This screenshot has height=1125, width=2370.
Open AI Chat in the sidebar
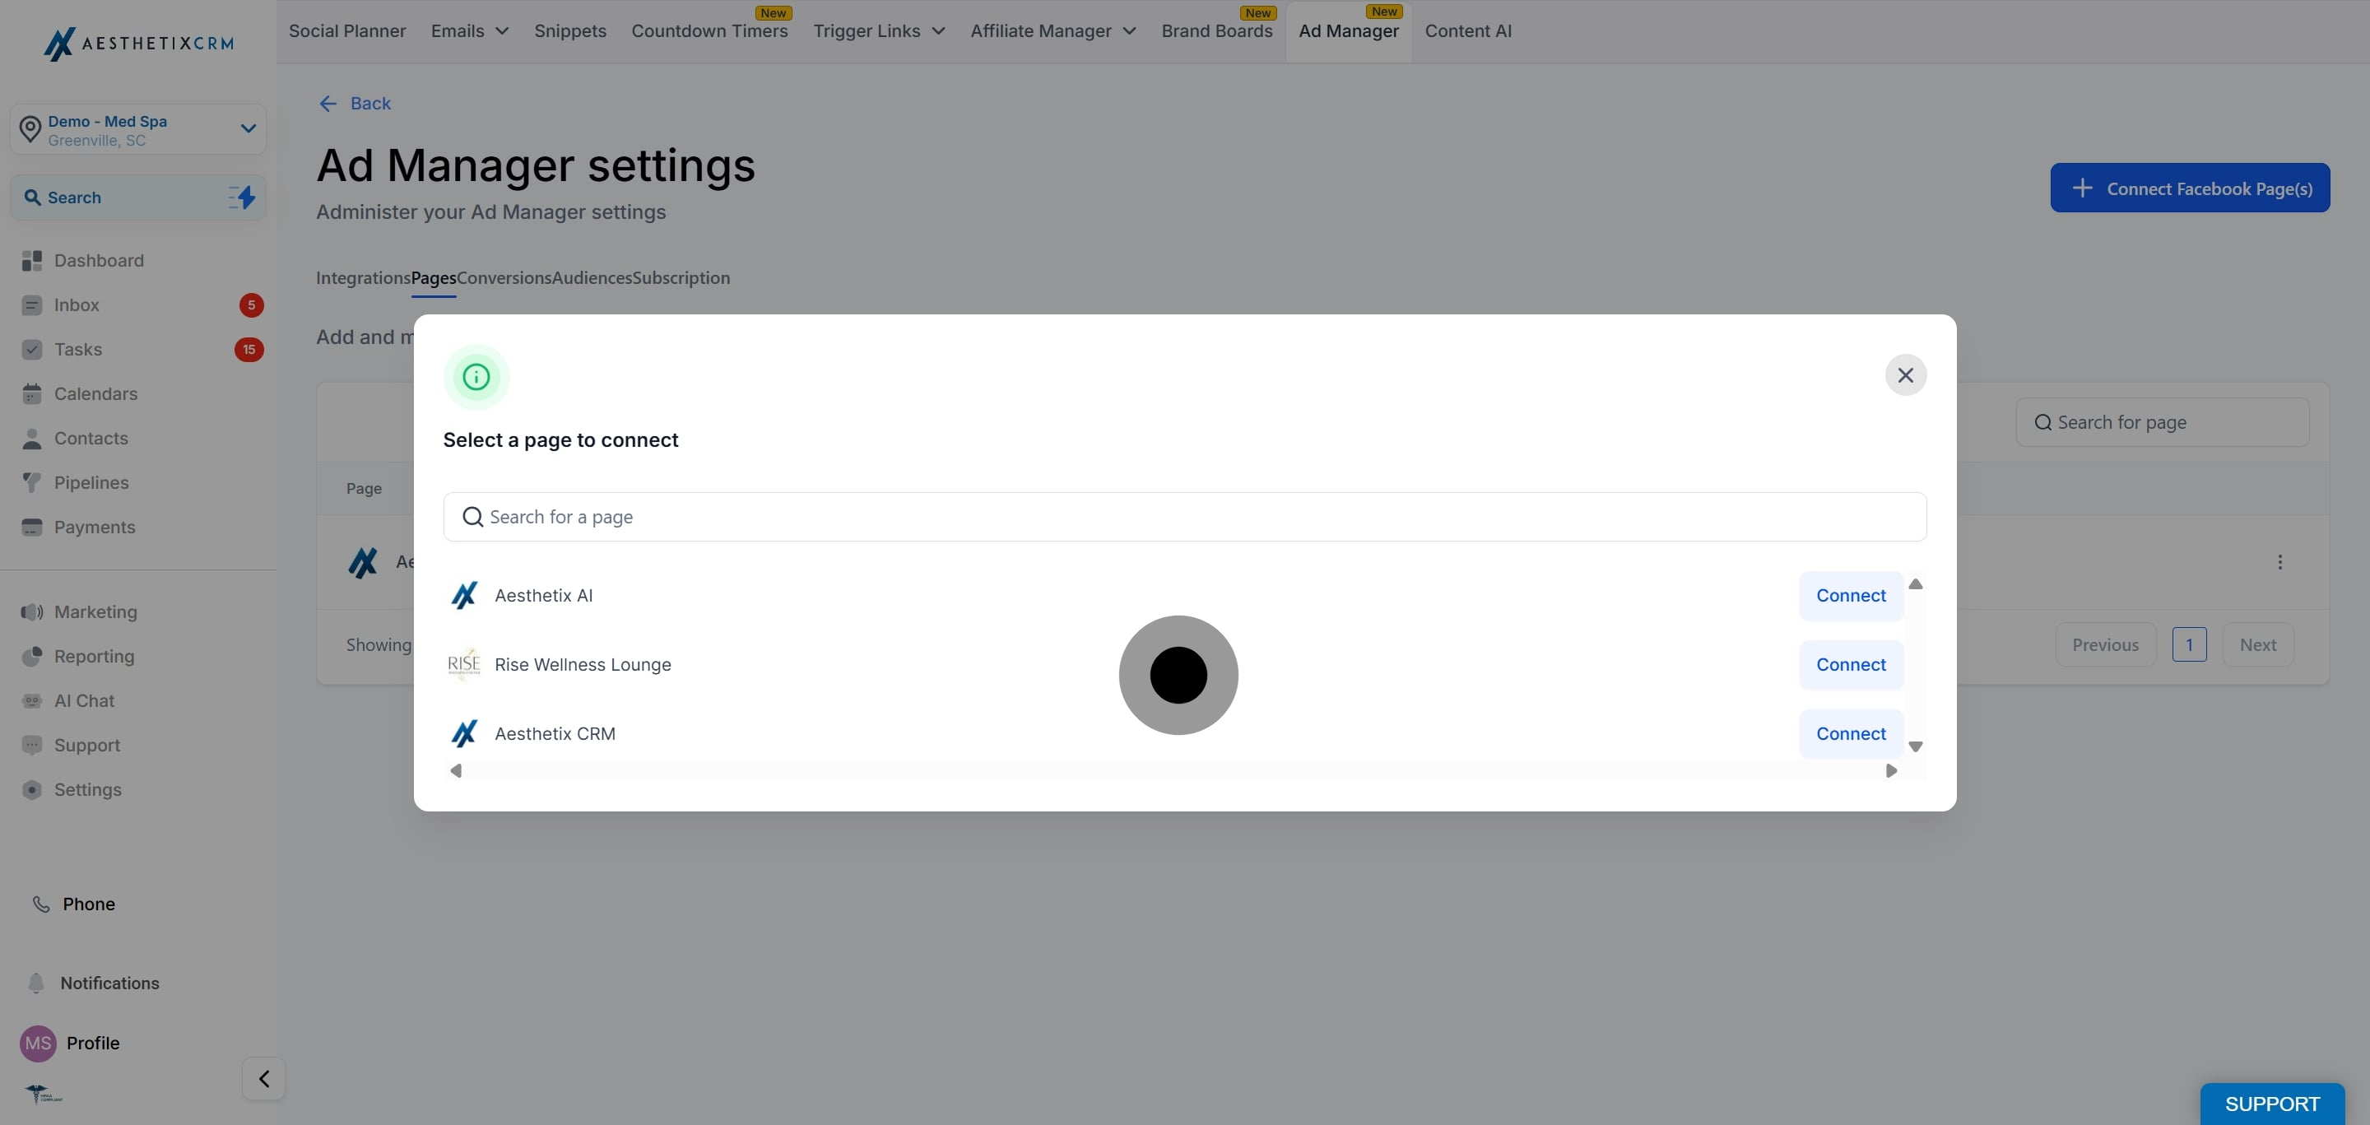[x=84, y=701]
